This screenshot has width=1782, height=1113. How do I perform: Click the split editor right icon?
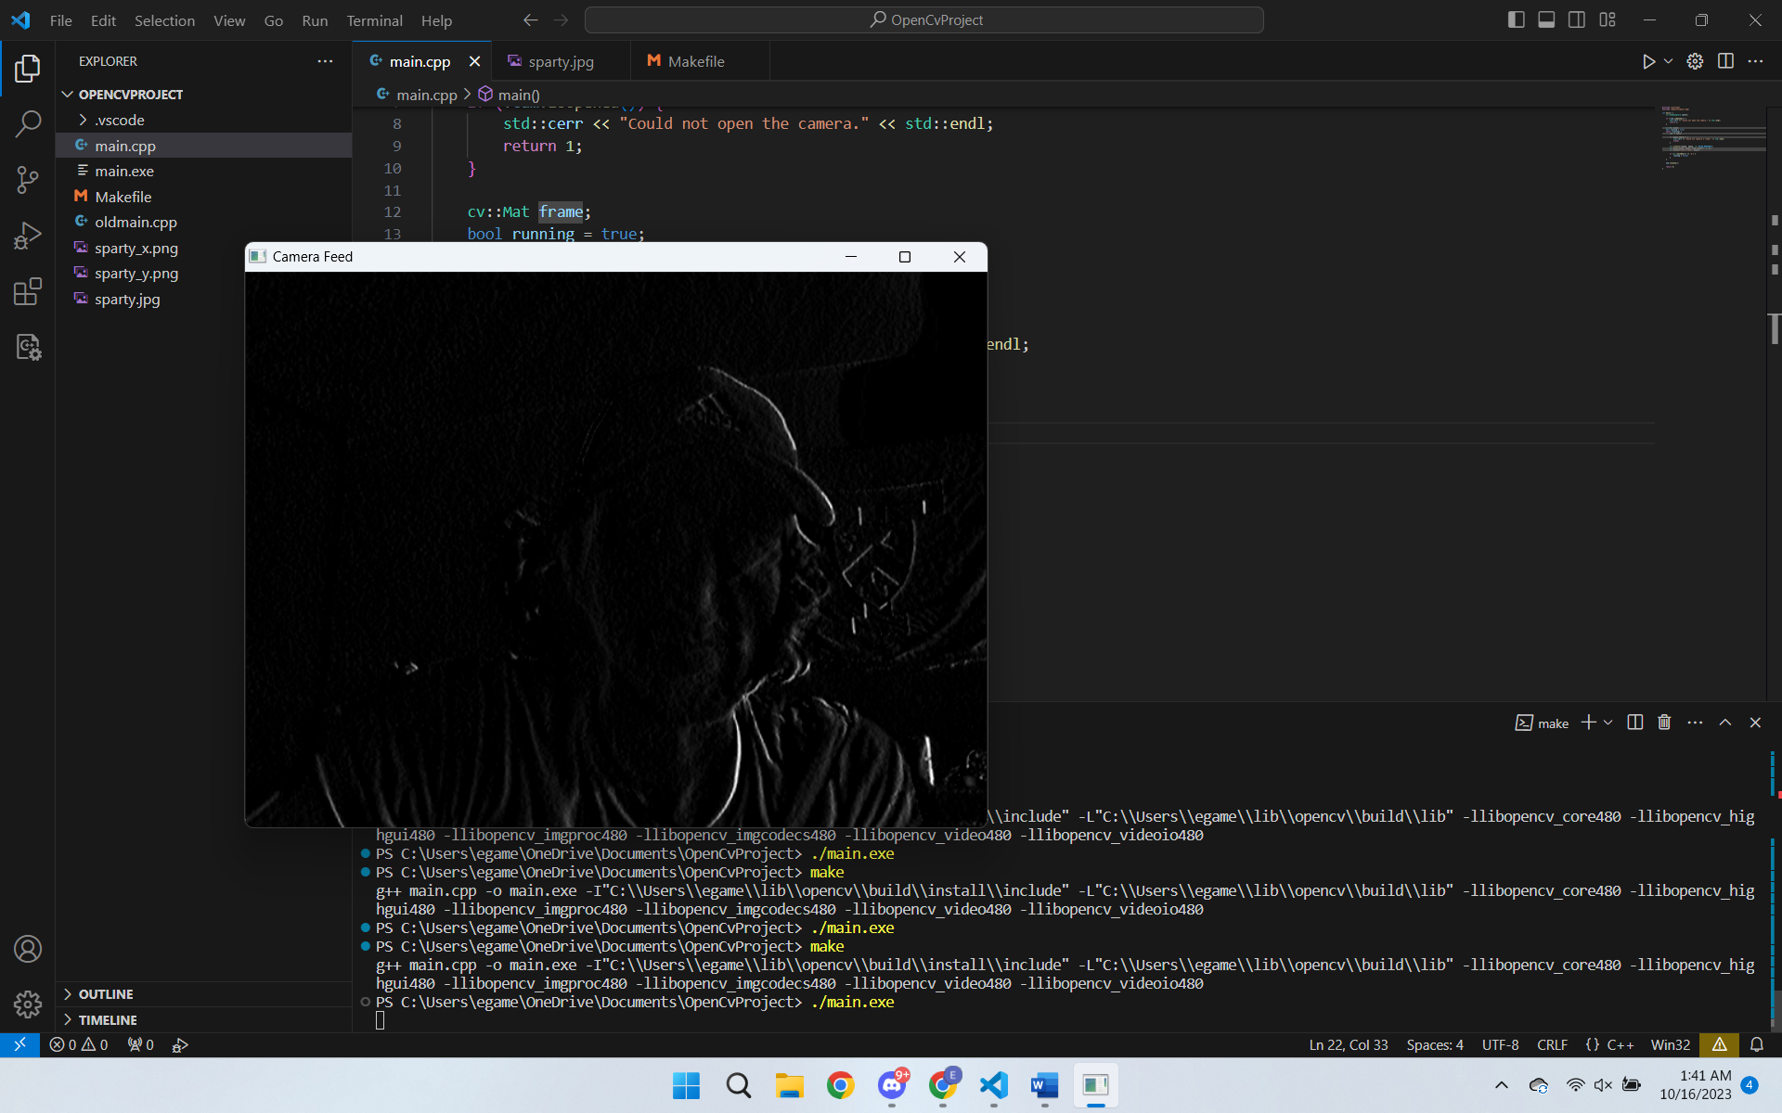[1725, 61]
